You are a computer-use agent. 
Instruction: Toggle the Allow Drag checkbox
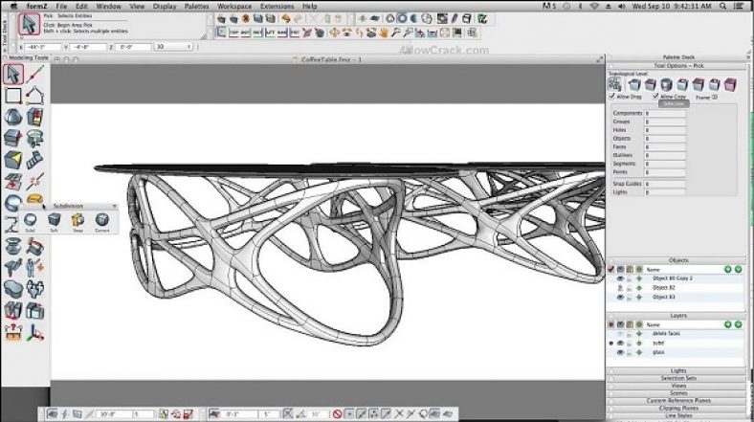pyautogui.click(x=613, y=97)
